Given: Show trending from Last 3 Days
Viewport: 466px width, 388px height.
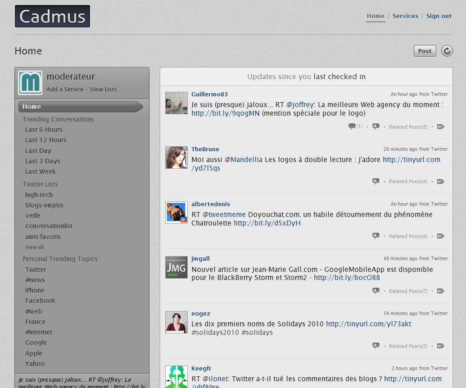Looking at the screenshot, I should tap(42, 161).
